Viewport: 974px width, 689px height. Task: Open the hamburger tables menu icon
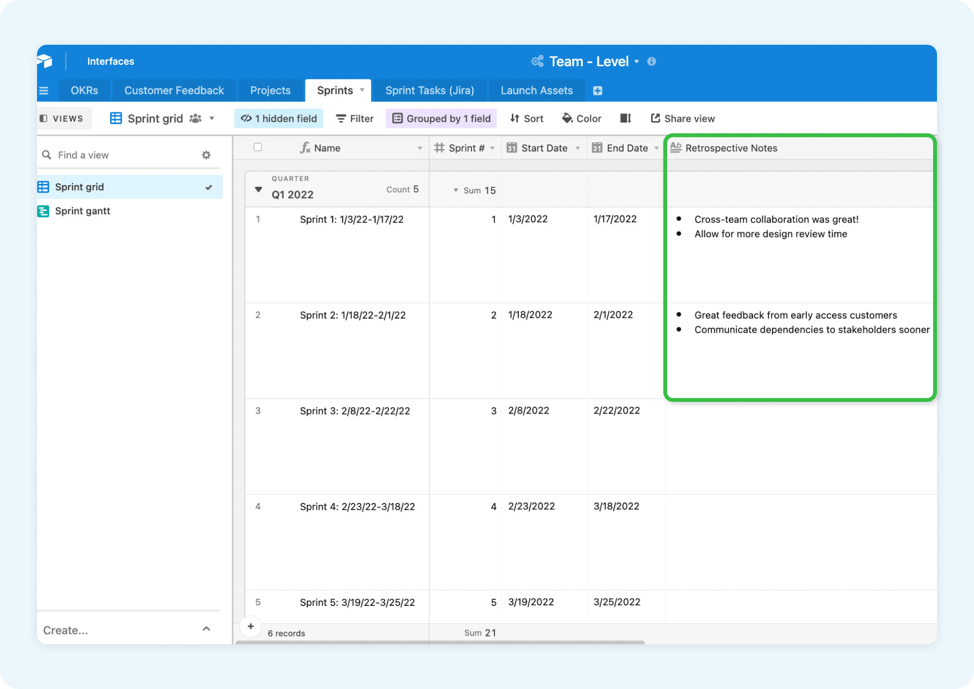click(x=44, y=91)
